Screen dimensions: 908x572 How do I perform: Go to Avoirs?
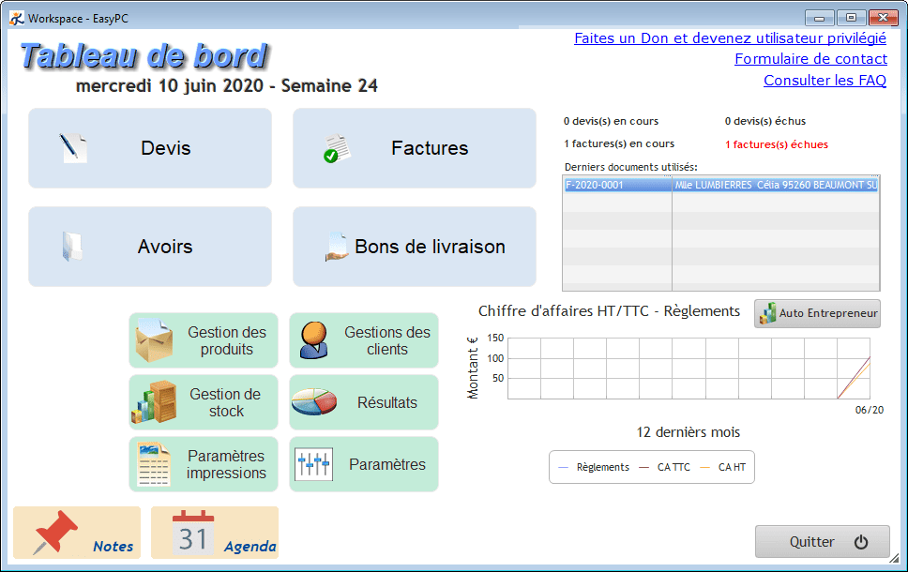pos(150,247)
